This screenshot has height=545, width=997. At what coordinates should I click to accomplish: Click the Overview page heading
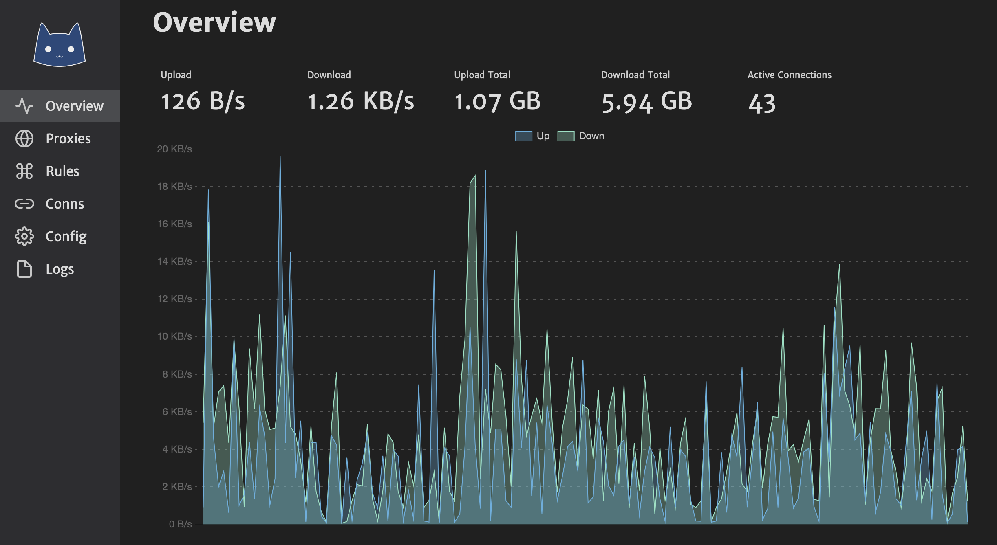click(x=214, y=22)
